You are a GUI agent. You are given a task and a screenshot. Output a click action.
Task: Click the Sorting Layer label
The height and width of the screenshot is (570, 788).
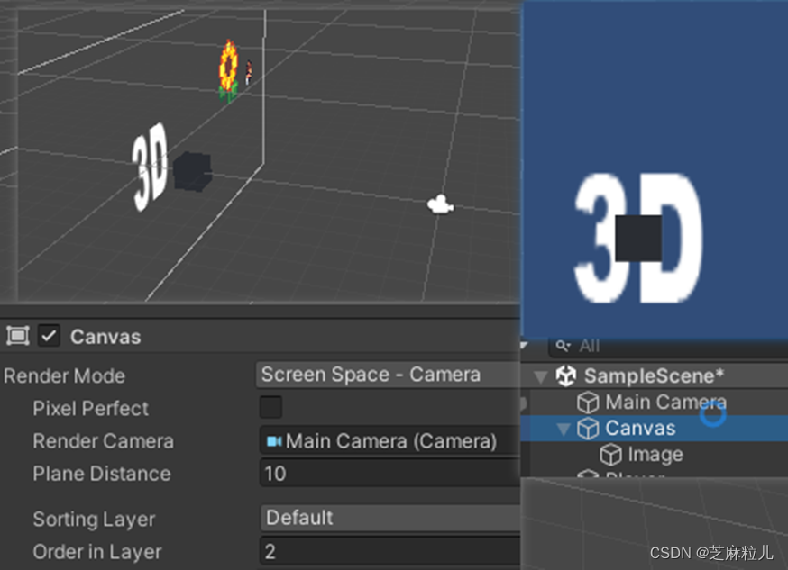tap(94, 520)
